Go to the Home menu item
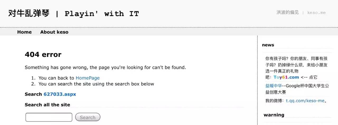 coord(24,32)
